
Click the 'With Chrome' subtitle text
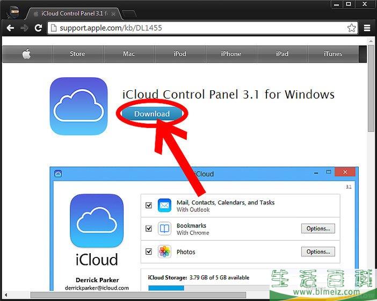pyautogui.click(x=193, y=233)
